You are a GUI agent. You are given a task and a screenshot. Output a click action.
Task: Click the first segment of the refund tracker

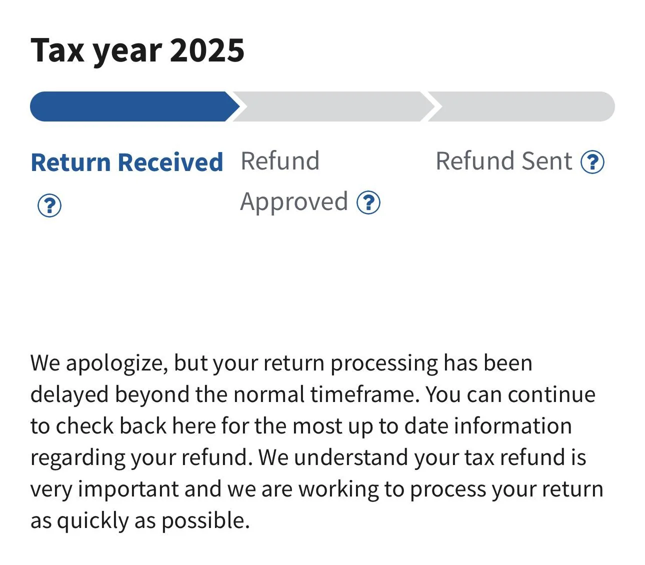click(130, 106)
